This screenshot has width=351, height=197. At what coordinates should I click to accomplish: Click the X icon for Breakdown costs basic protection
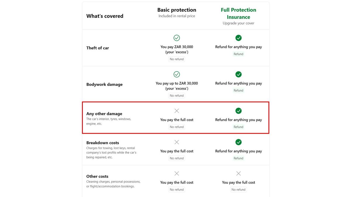click(177, 142)
